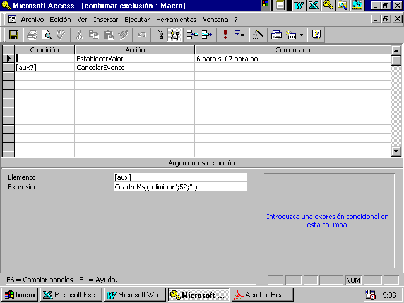The image size is (404, 303).
Task: Open the ? help menu
Action: [236, 20]
